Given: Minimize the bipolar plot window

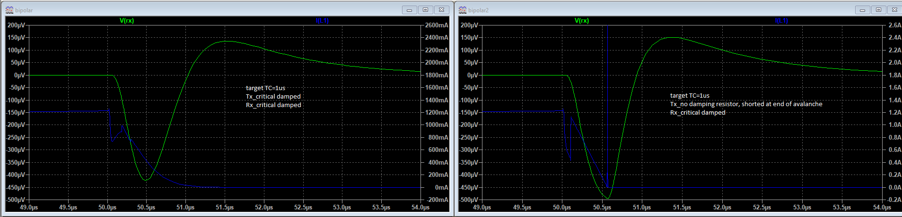Looking at the screenshot, I should (409, 10).
